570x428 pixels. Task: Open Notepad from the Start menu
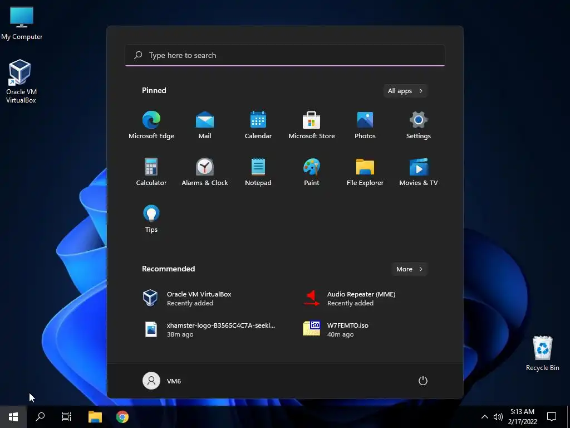click(x=258, y=172)
